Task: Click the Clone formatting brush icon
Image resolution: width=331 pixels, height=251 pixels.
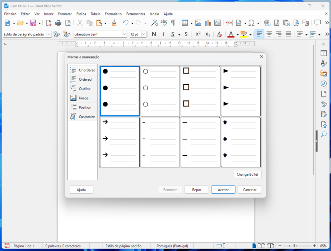Action: pyautogui.click(x=114, y=23)
